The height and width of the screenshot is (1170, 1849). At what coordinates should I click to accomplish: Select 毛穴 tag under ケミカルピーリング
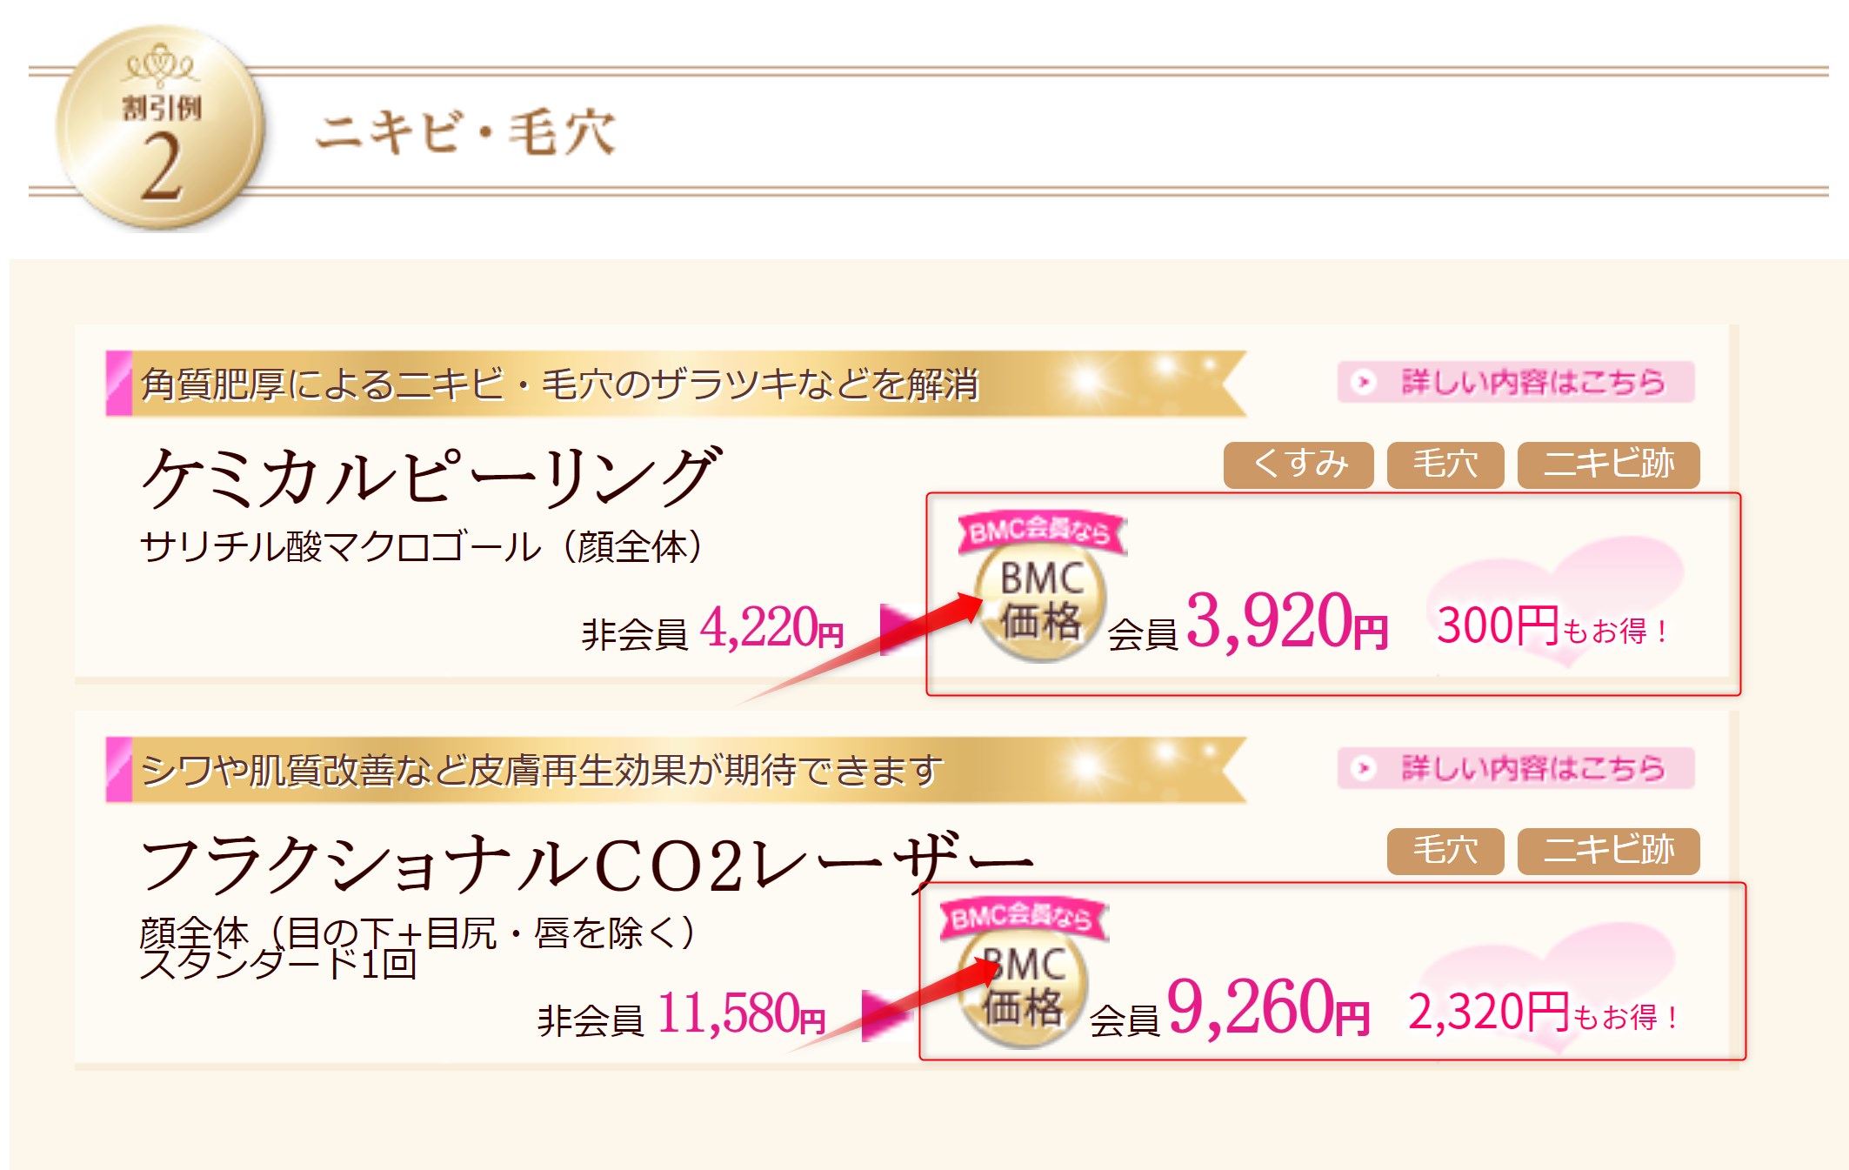(x=1445, y=465)
